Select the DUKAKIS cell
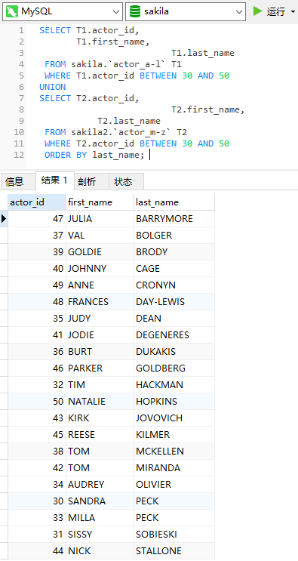Screen dimensions: 298x561 [x=174, y=351]
